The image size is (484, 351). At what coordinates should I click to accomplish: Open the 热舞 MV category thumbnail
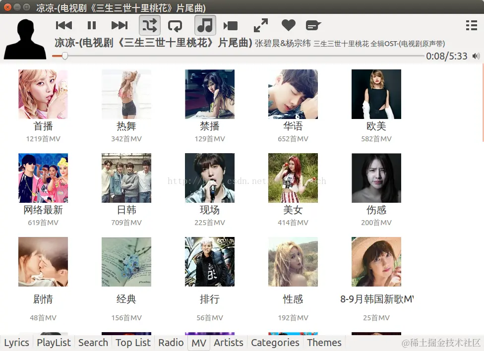(126, 94)
